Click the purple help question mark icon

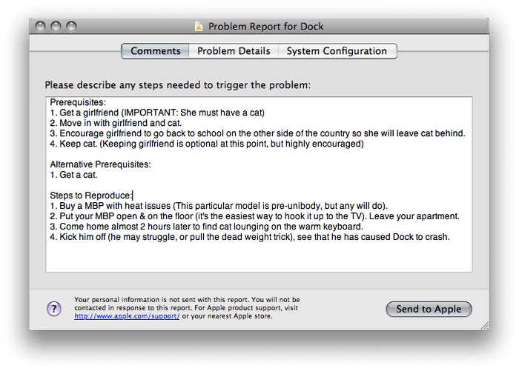[x=54, y=309]
